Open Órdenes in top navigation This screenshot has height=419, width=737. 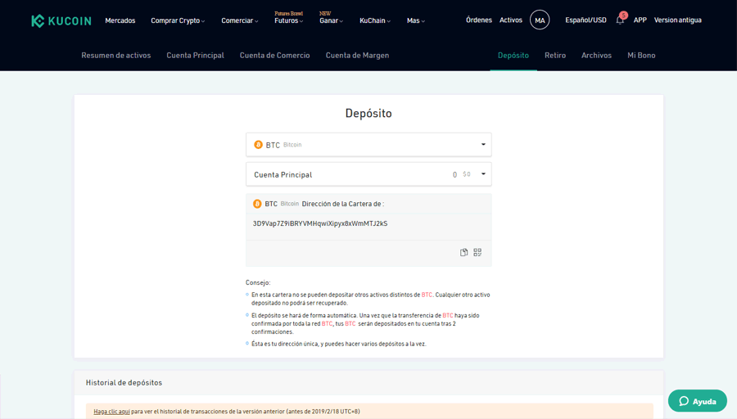pos(479,20)
